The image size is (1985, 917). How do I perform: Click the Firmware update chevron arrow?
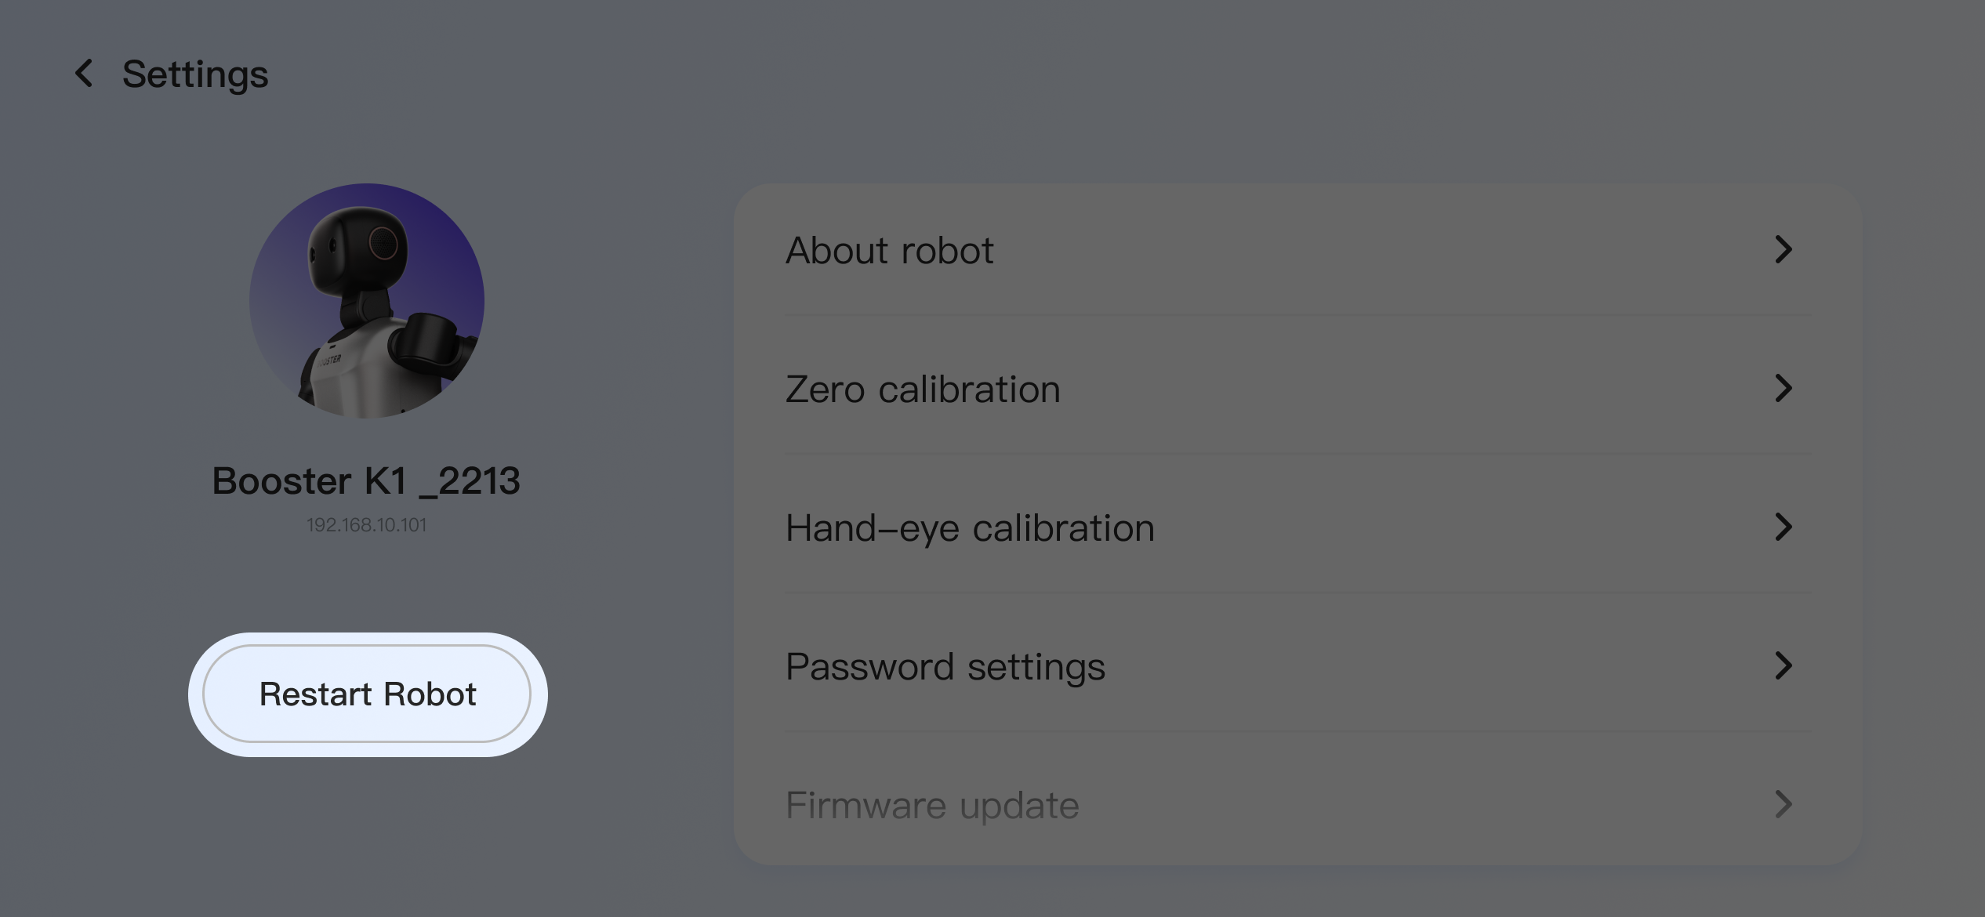[1783, 804]
